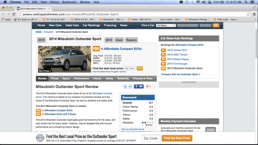The width and height of the screenshot is (258, 145).
Task: Select the Safety section tab
Action: pyautogui.click(x=109, y=79)
